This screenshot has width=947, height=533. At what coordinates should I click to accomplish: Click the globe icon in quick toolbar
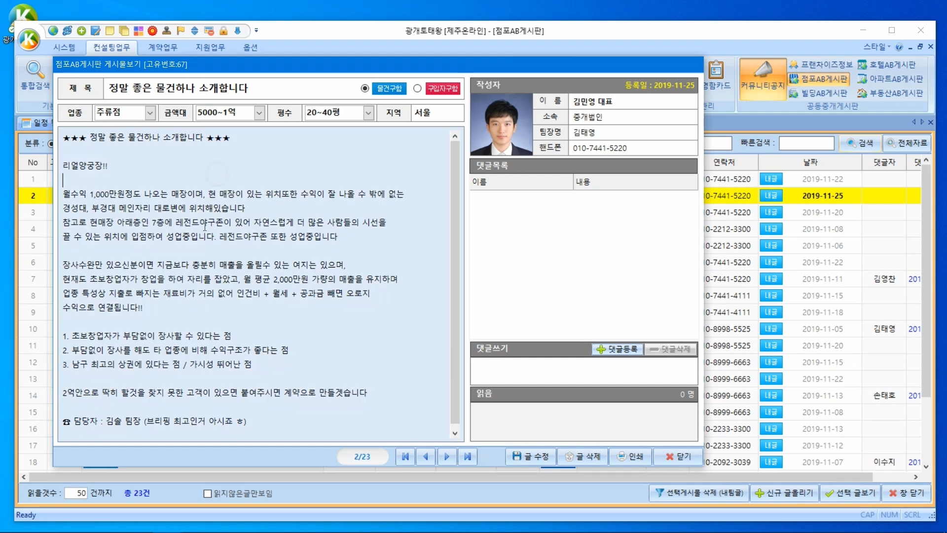point(53,31)
